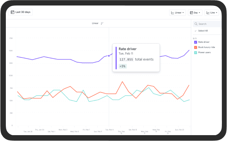227x141 pixels.
Task: Click the Rate driver legend label
Action: click(204, 42)
